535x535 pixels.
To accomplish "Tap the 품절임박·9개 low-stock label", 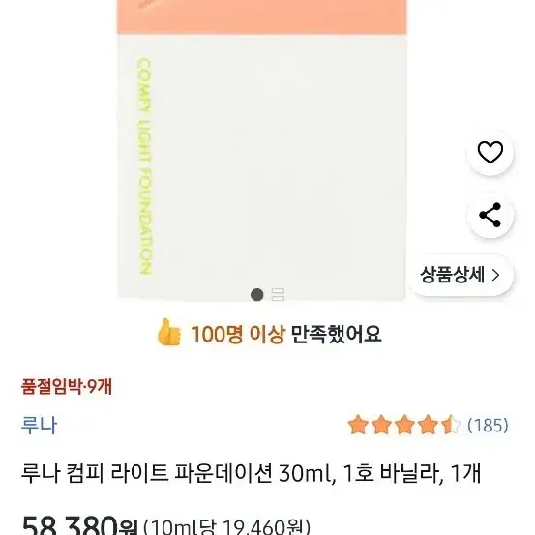I will 67,387.
